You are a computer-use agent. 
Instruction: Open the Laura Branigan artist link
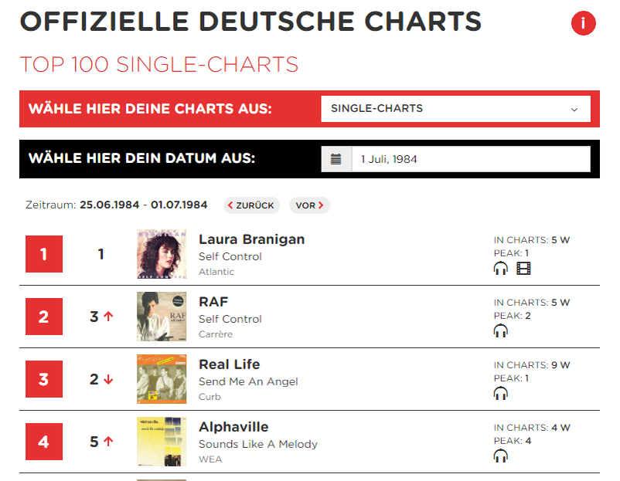251,239
